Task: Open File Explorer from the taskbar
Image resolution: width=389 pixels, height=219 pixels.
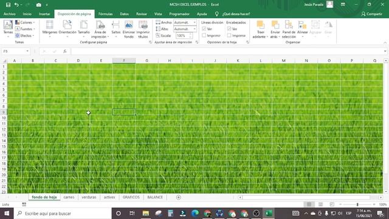Action: [146, 214]
